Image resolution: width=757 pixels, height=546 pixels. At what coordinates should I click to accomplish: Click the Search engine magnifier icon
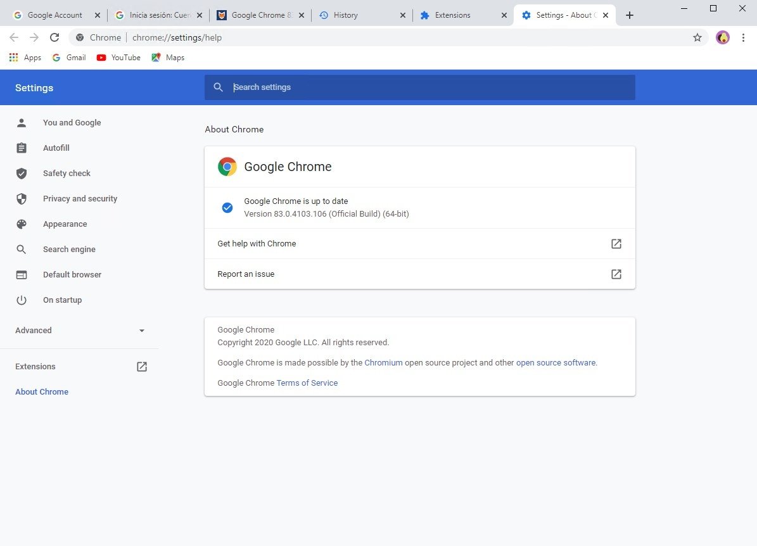click(22, 249)
